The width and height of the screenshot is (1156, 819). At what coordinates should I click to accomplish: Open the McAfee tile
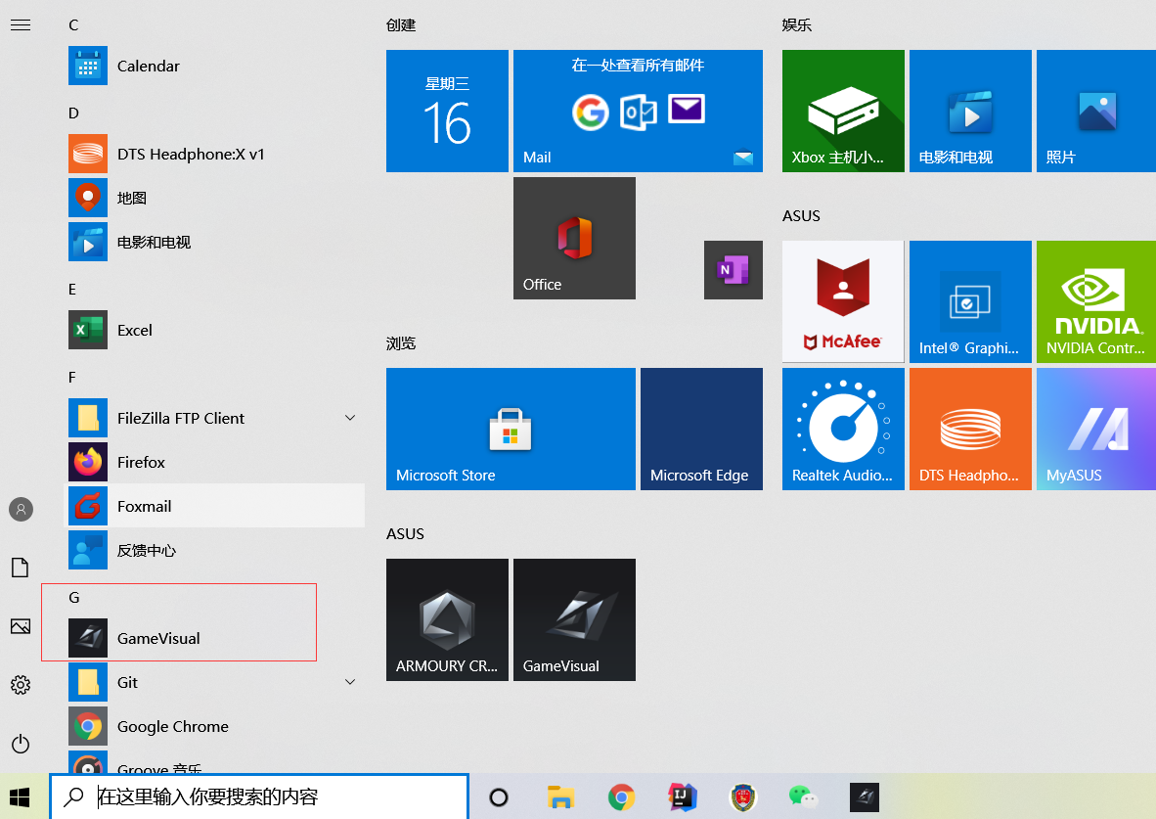(x=843, y=301)
